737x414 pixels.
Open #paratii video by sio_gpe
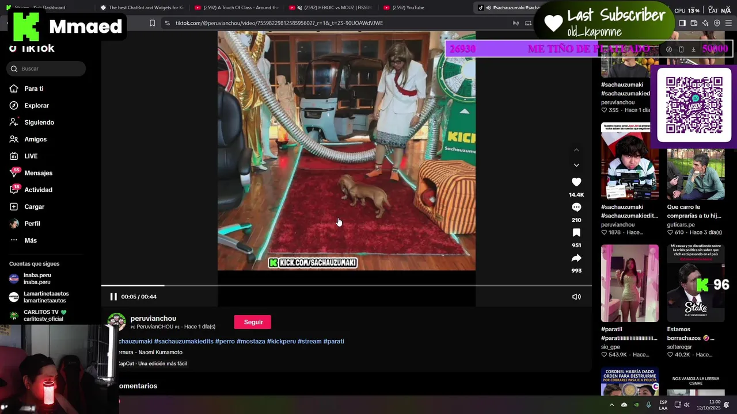629,283
